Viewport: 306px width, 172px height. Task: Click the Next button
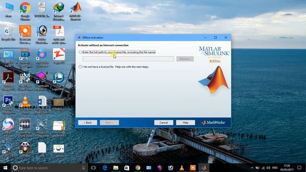click(x=109, y=122)
